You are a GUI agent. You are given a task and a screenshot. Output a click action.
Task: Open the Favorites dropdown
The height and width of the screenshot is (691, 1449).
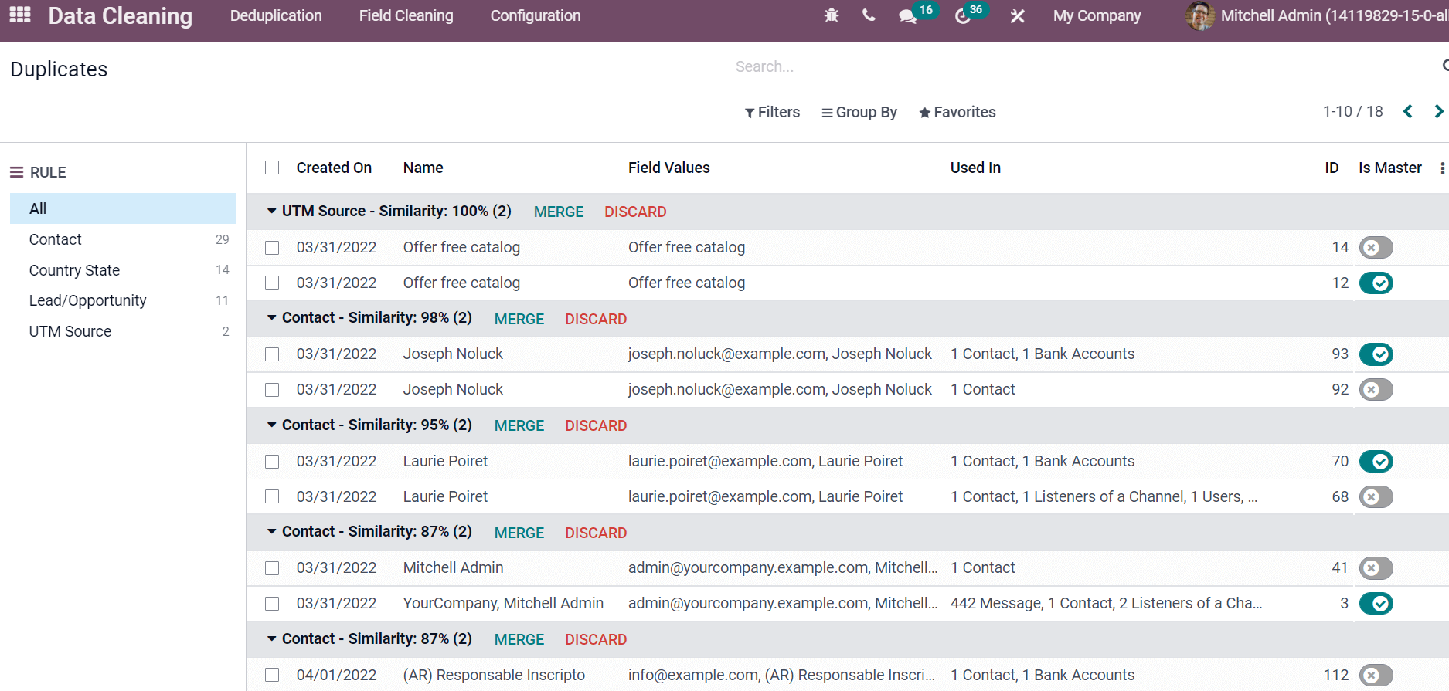click(957, 112)
